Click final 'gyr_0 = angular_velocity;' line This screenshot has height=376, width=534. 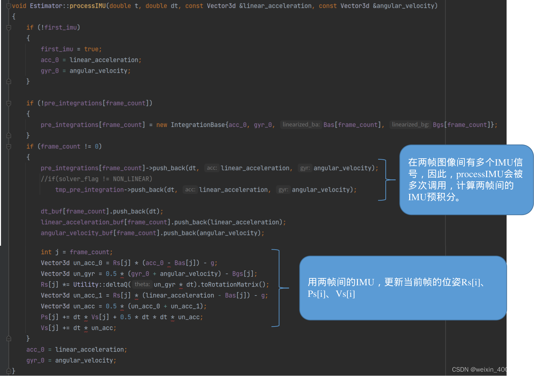coord(71,360)
